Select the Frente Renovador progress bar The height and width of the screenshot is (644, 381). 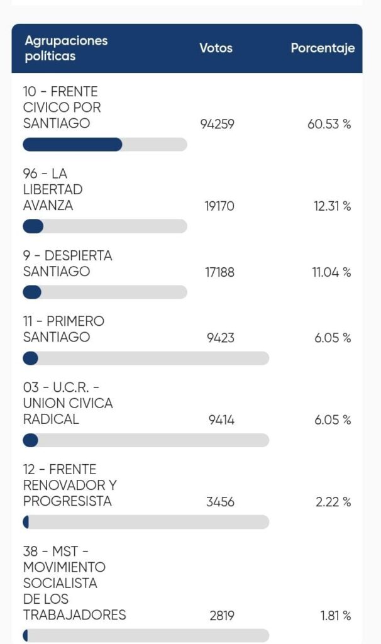pyautogui.click(x=146, y=522)
